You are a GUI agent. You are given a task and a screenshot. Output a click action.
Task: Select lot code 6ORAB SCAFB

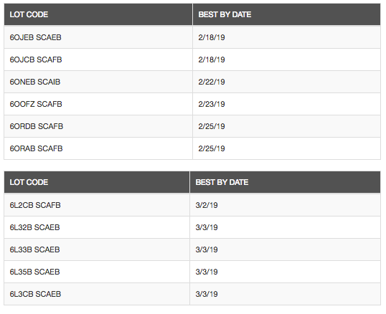tap(36, 148)
